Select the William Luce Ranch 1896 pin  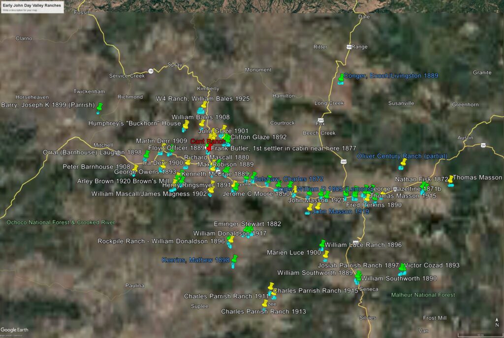[322, 244]
